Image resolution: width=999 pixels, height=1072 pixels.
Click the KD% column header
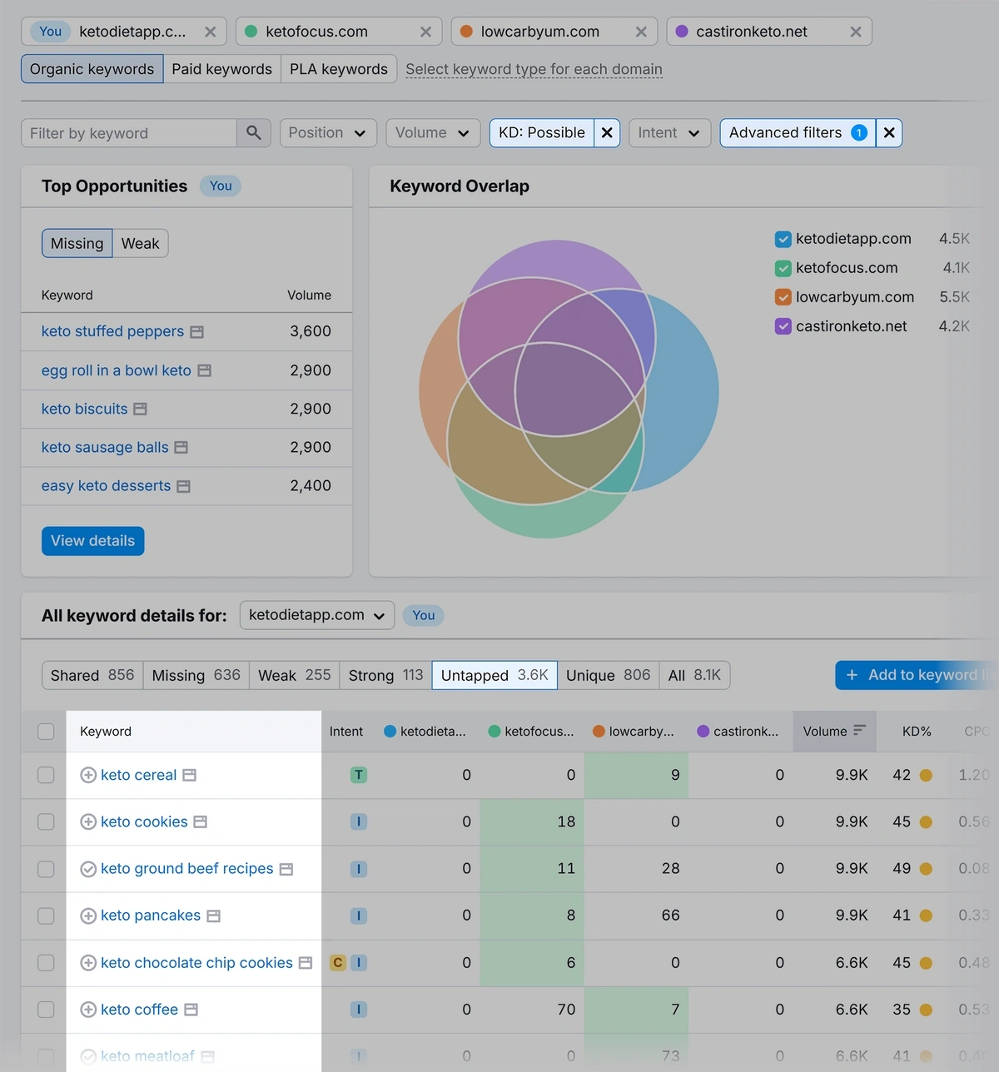[x=917, y=732]
